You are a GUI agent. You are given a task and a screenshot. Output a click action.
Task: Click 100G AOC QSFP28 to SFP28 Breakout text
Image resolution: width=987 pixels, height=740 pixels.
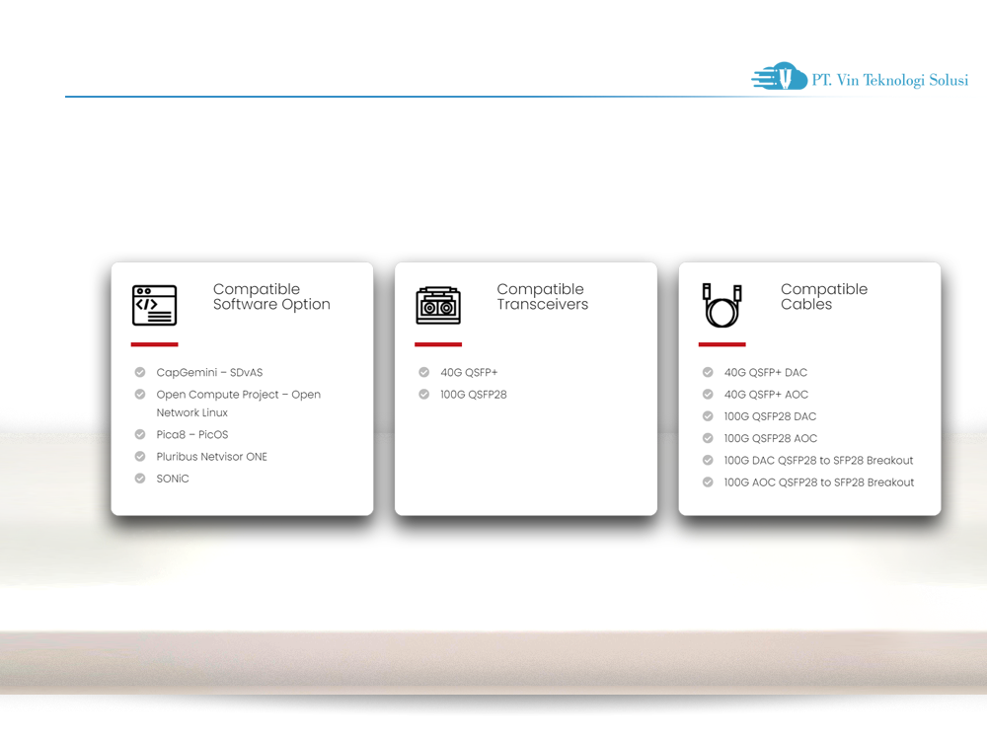click(x=819, y=482)
